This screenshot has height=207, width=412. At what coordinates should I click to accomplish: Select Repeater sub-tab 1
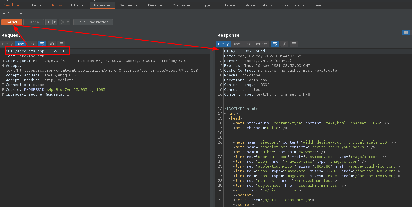(x=4, y=12)
